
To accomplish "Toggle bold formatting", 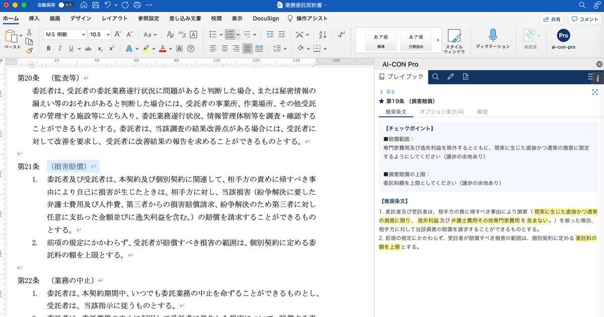I will click(x=48, y=49).
